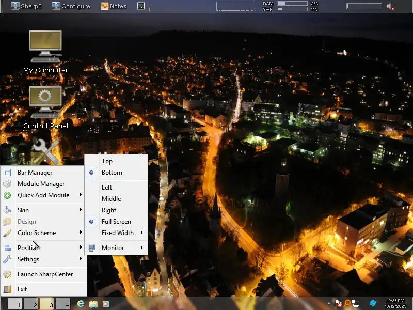Click the terminal icon in top bar
The height and width of the screenshot is (310, 413).
point(140,6)
